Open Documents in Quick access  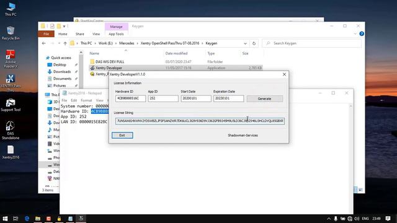click(x=62, y=79)
